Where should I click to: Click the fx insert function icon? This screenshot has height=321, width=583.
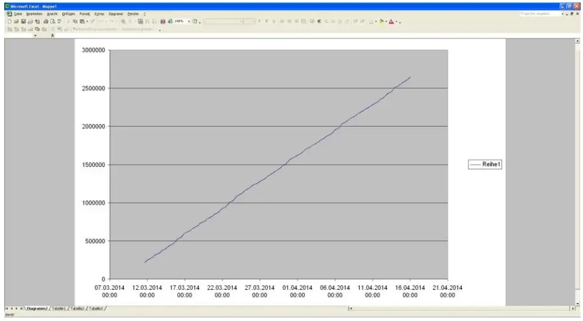pos(52,35)
